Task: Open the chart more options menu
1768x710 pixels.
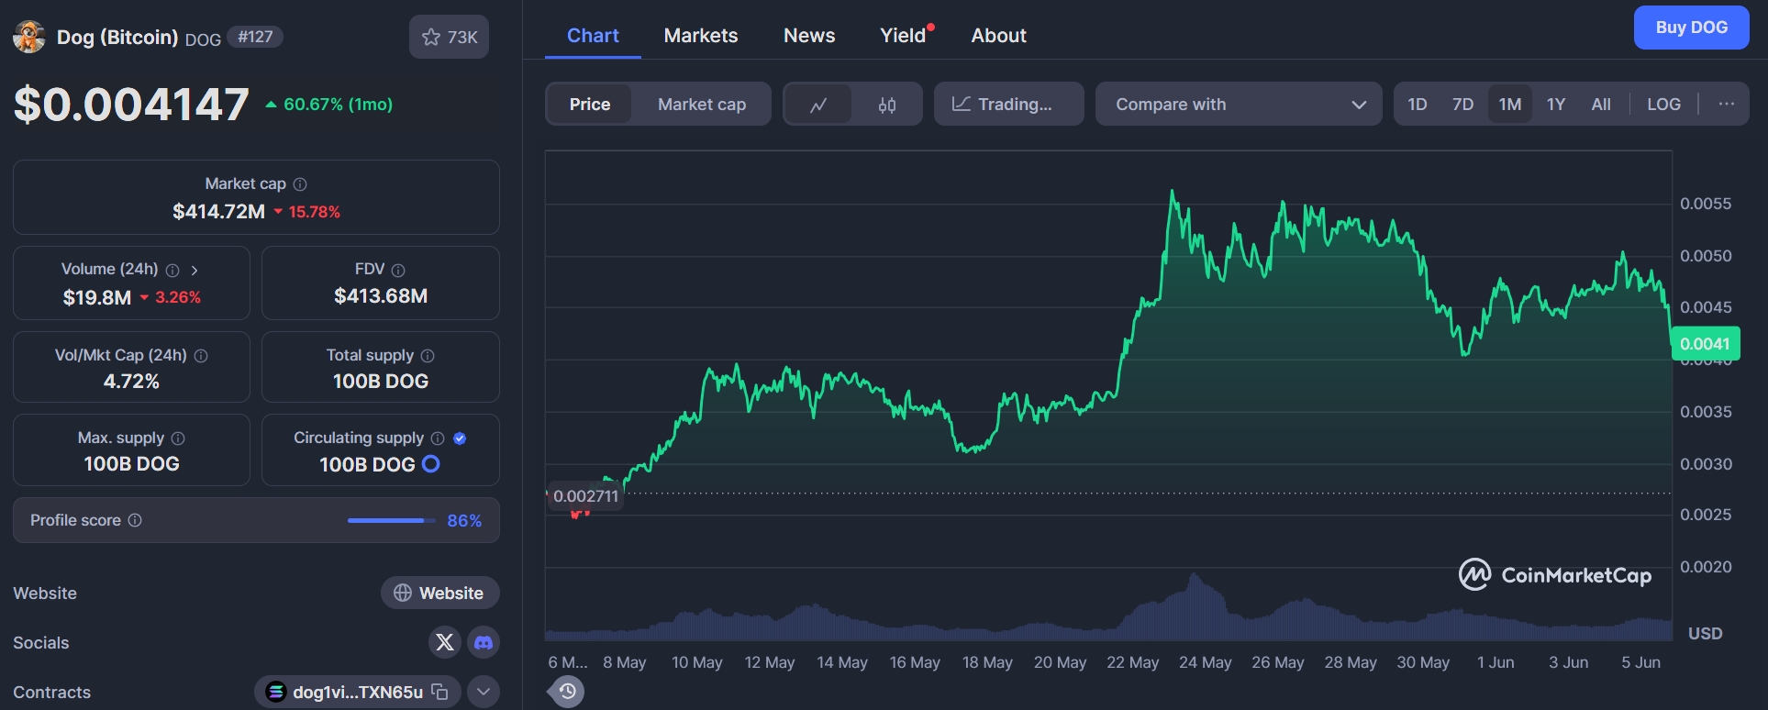Action: (x=1726, y=105)
